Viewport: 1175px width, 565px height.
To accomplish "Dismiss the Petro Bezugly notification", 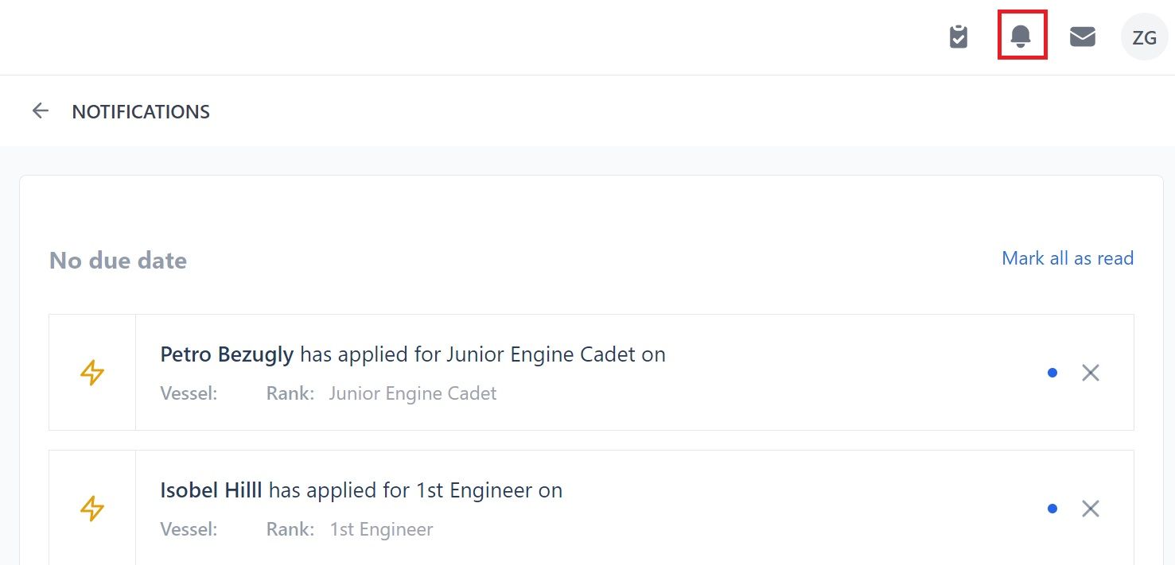I will click(1091, 373).
